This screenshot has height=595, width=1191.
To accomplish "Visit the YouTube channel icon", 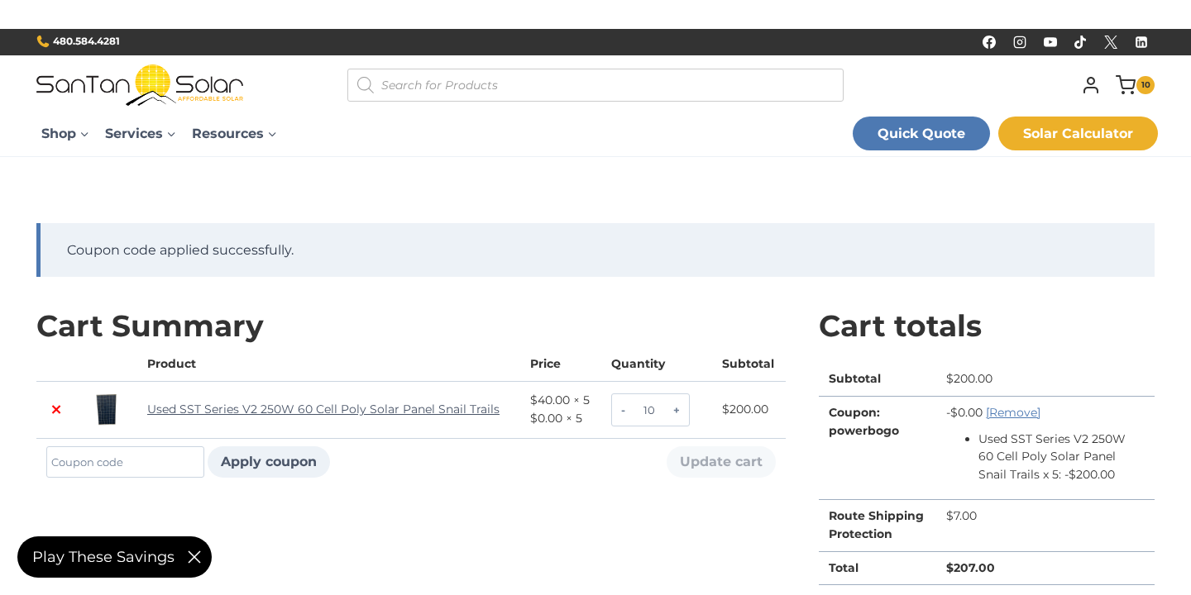I will point(1050,42).
